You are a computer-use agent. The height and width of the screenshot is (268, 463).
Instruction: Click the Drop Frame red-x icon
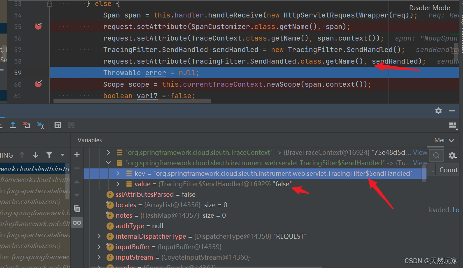coord(26,125)
